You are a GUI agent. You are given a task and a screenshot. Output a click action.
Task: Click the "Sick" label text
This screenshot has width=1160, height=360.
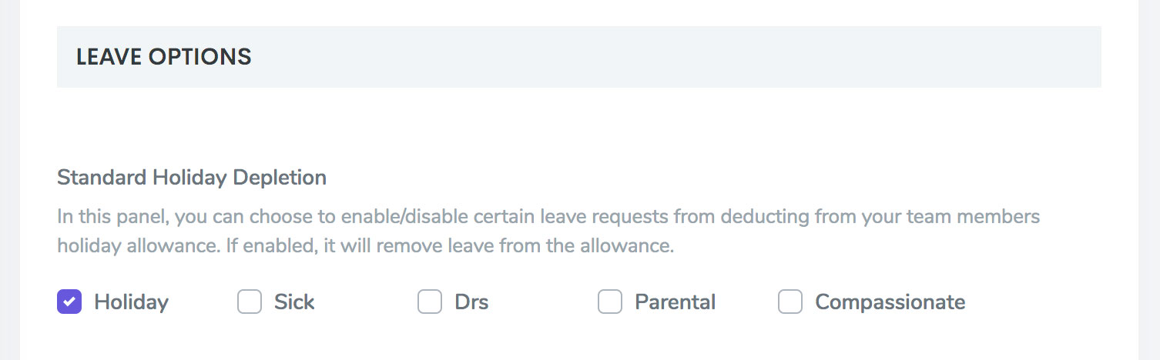[x=294, y=302]
